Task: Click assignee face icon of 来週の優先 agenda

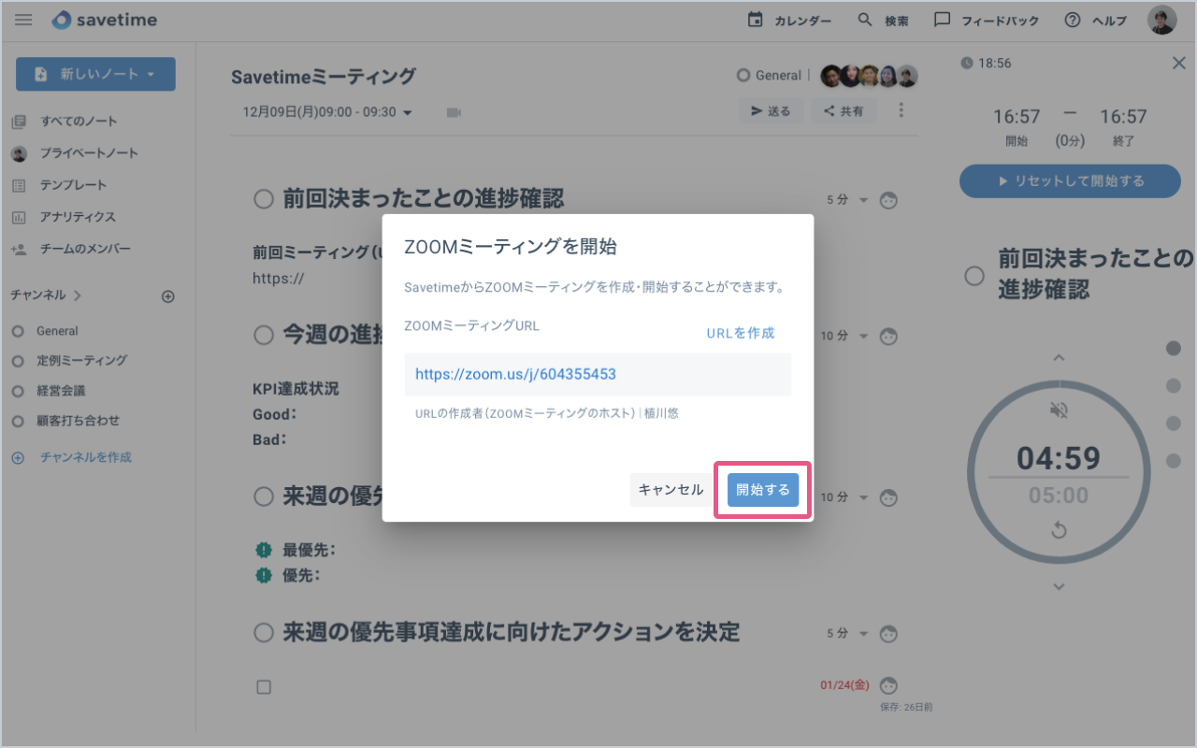Action: 889,497
